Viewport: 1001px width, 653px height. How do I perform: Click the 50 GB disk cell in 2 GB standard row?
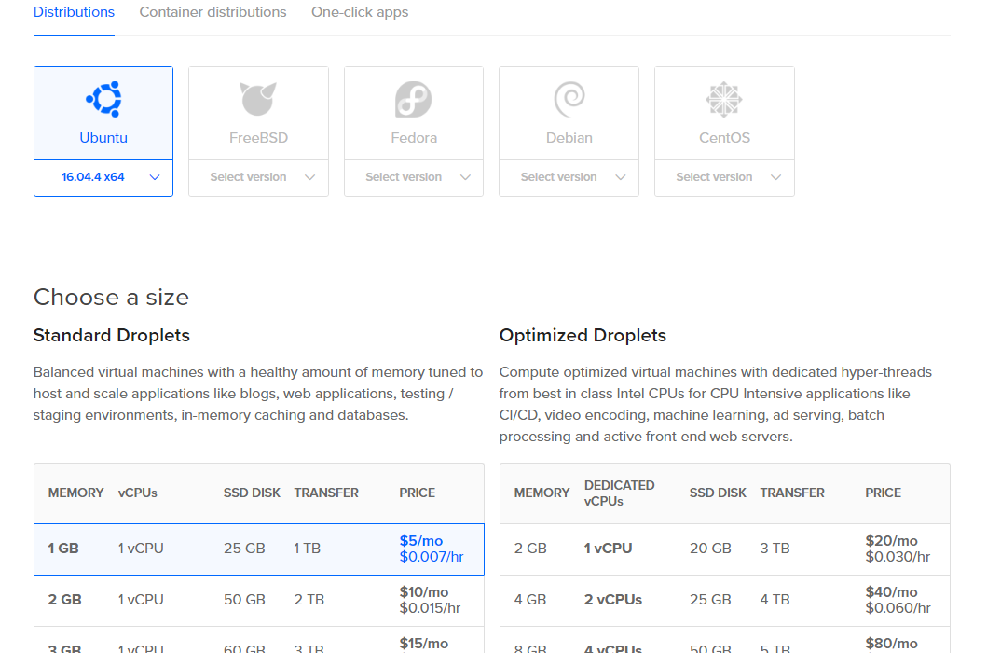(x=244, y=600)
